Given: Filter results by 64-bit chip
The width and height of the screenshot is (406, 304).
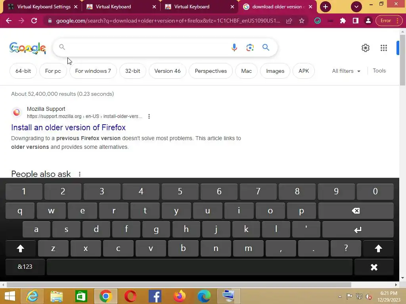Looking at the screenshot, I should 23,71.
